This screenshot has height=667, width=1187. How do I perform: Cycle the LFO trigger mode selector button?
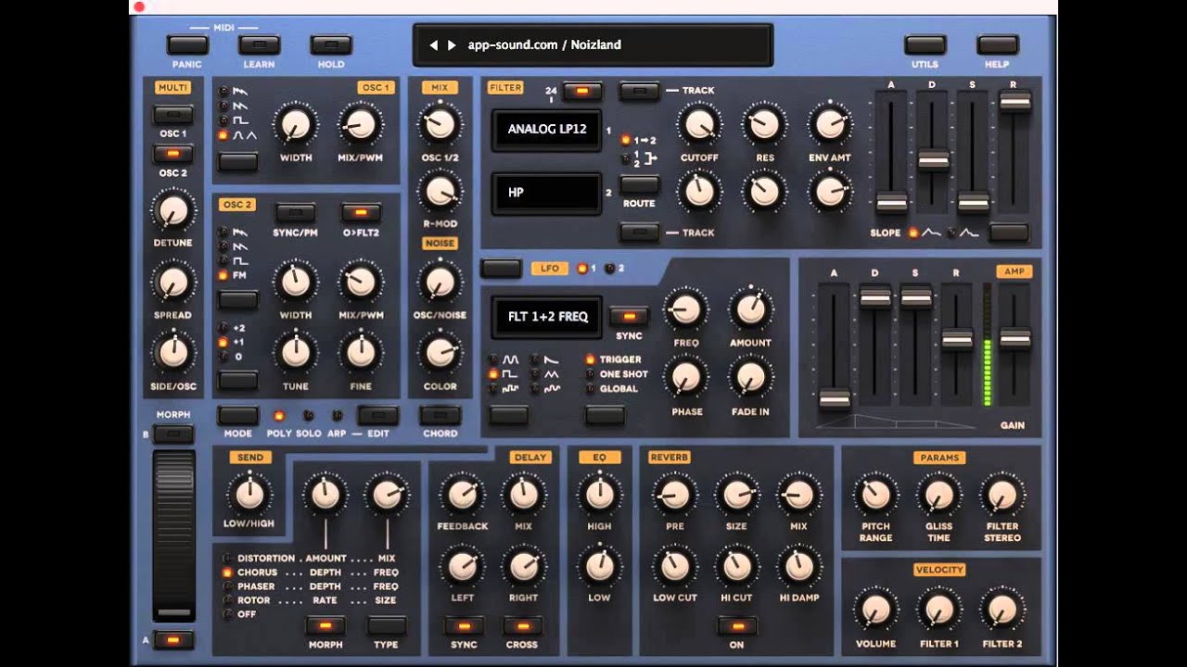605,415
